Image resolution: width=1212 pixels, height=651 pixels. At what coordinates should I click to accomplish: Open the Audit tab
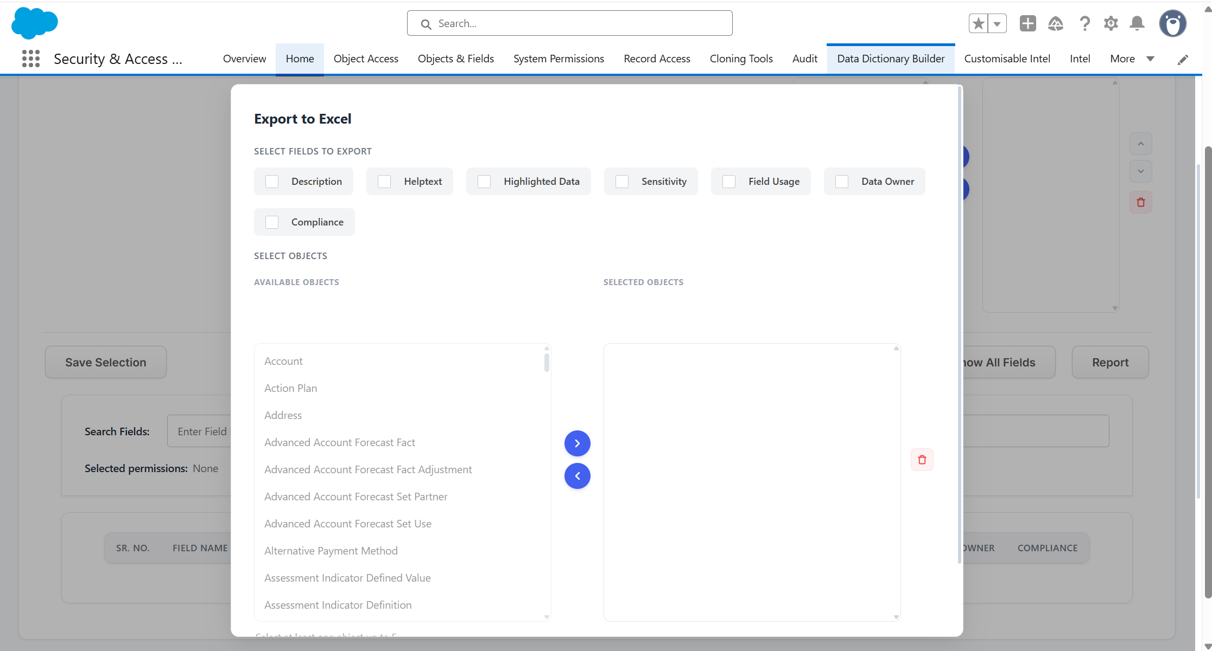click(804, 59)
